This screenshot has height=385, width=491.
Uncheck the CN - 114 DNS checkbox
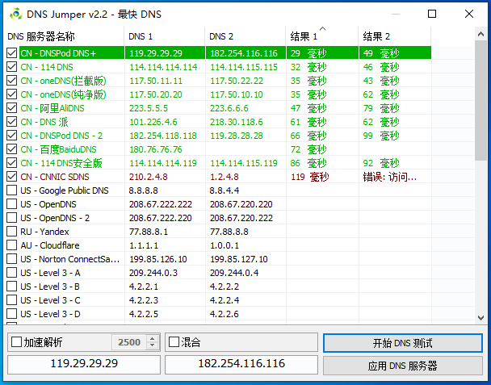[11, 67]
